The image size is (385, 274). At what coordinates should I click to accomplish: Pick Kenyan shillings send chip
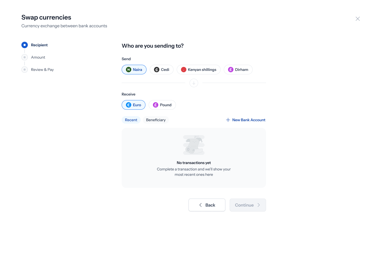click(199, 70)
